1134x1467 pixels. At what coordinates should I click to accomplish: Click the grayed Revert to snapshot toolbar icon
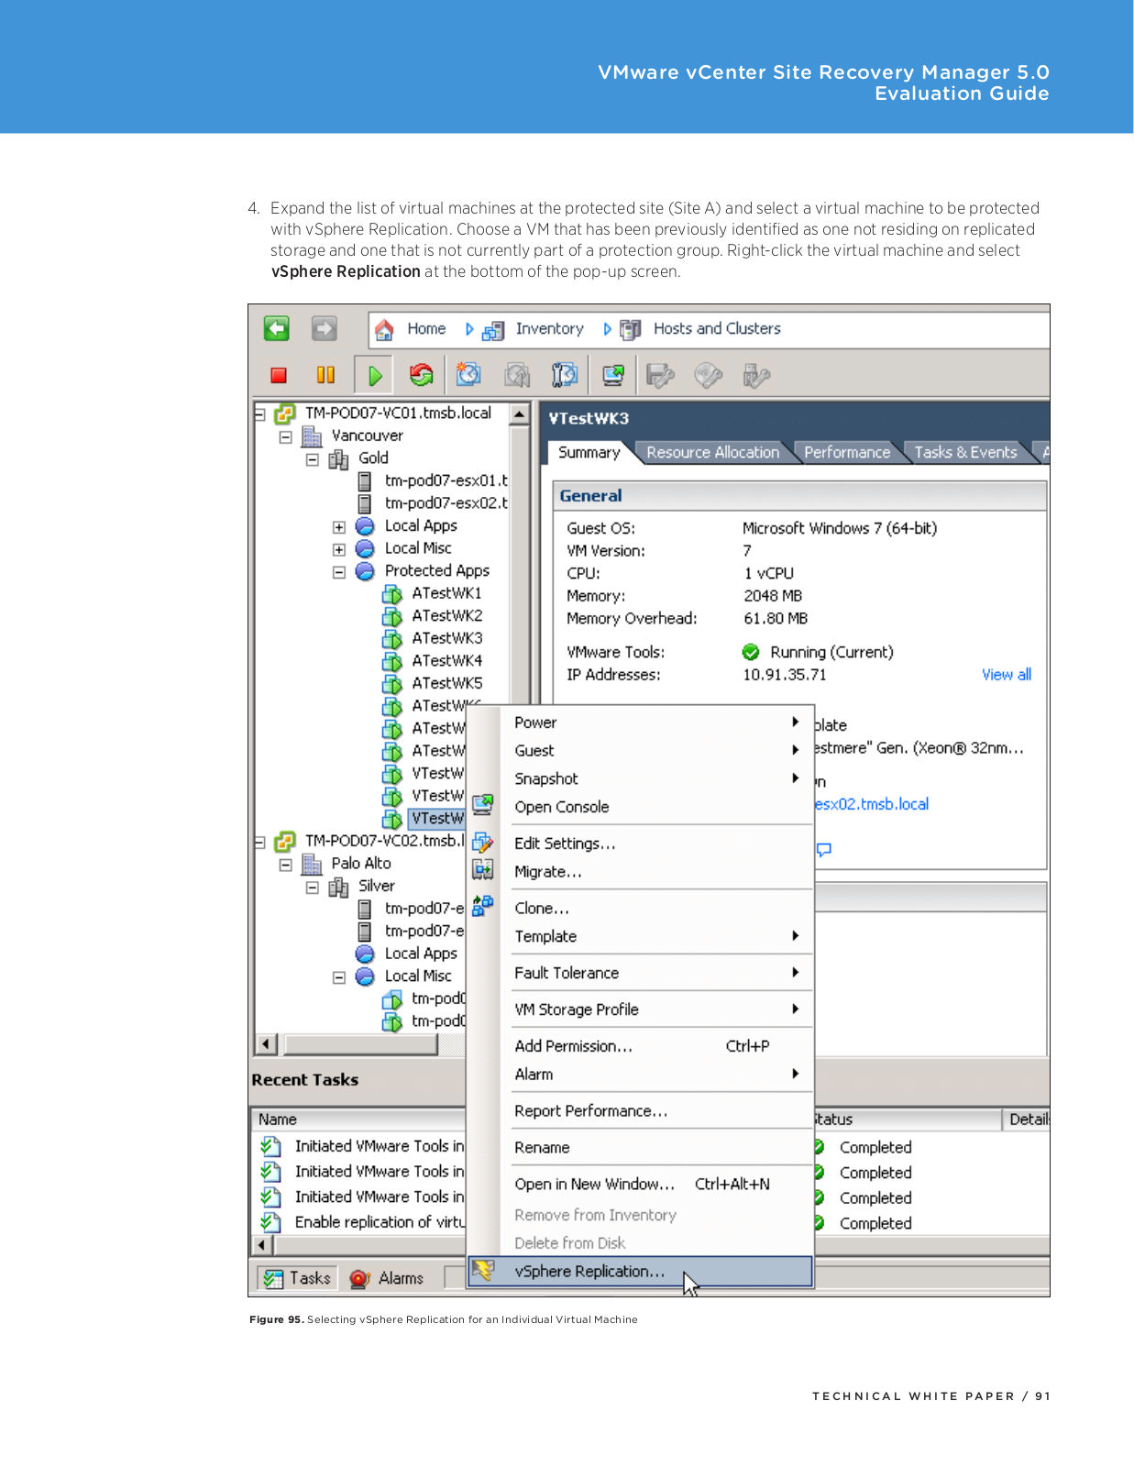(517, 375)
